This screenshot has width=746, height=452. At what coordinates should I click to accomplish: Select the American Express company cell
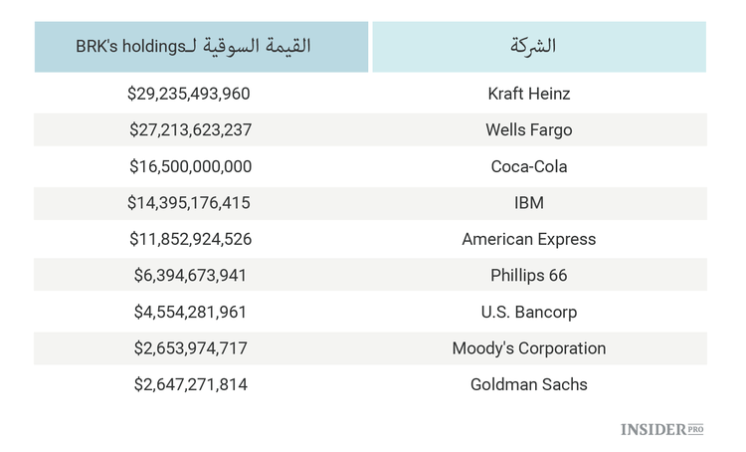(529, 239)
